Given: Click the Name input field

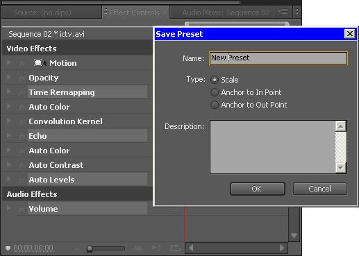Looking at the screenshot, I should [x=278, y=58].
